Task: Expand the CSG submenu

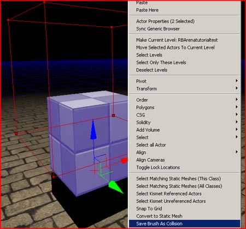Action: (184, 115)
